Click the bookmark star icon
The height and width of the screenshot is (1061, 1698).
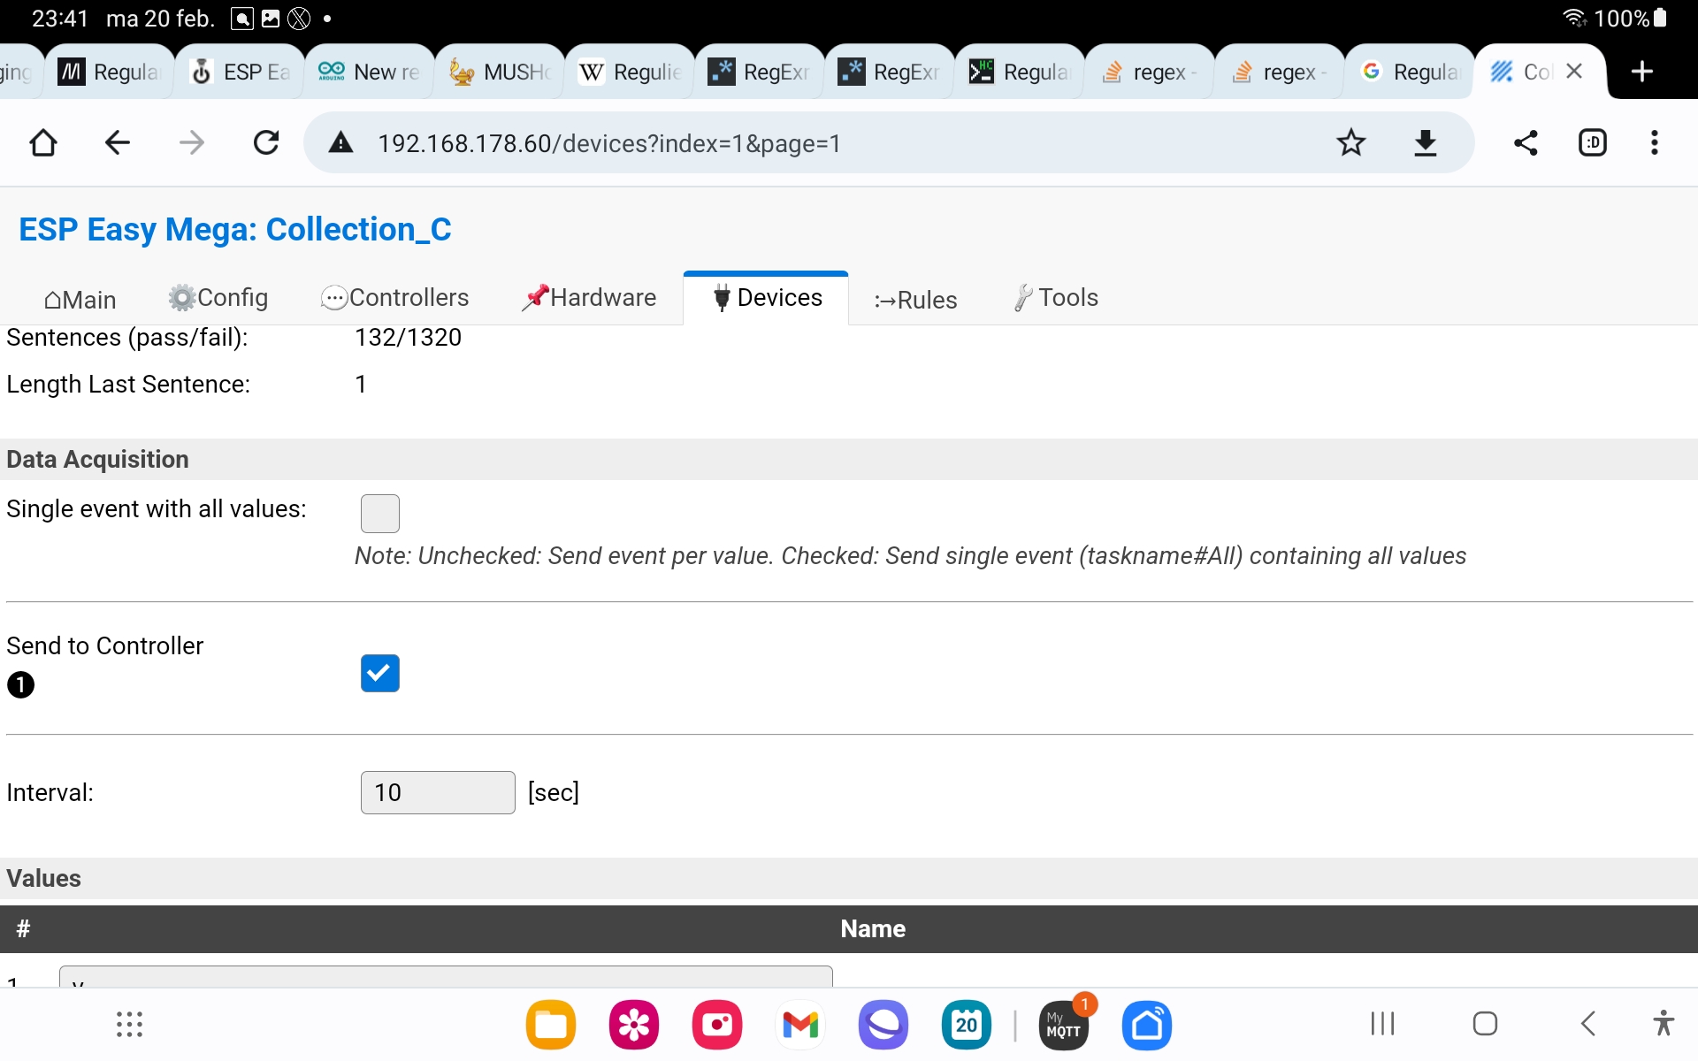point(1352,143)
